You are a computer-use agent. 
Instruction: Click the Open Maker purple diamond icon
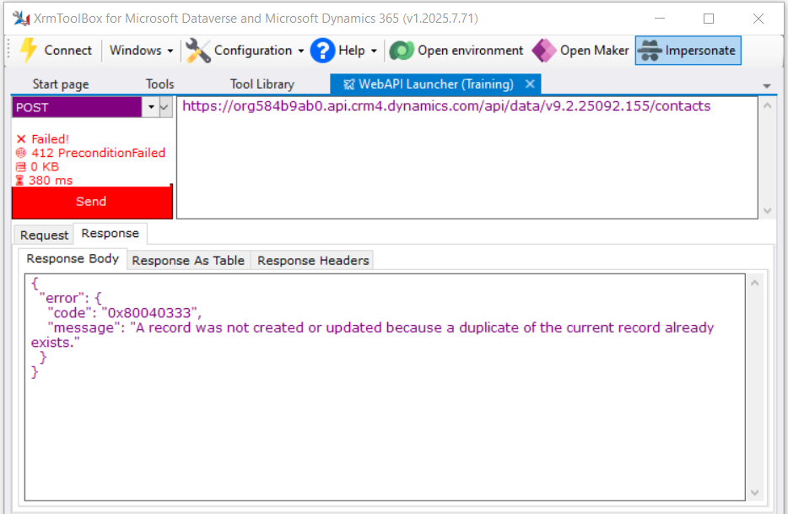pos(544,51)
